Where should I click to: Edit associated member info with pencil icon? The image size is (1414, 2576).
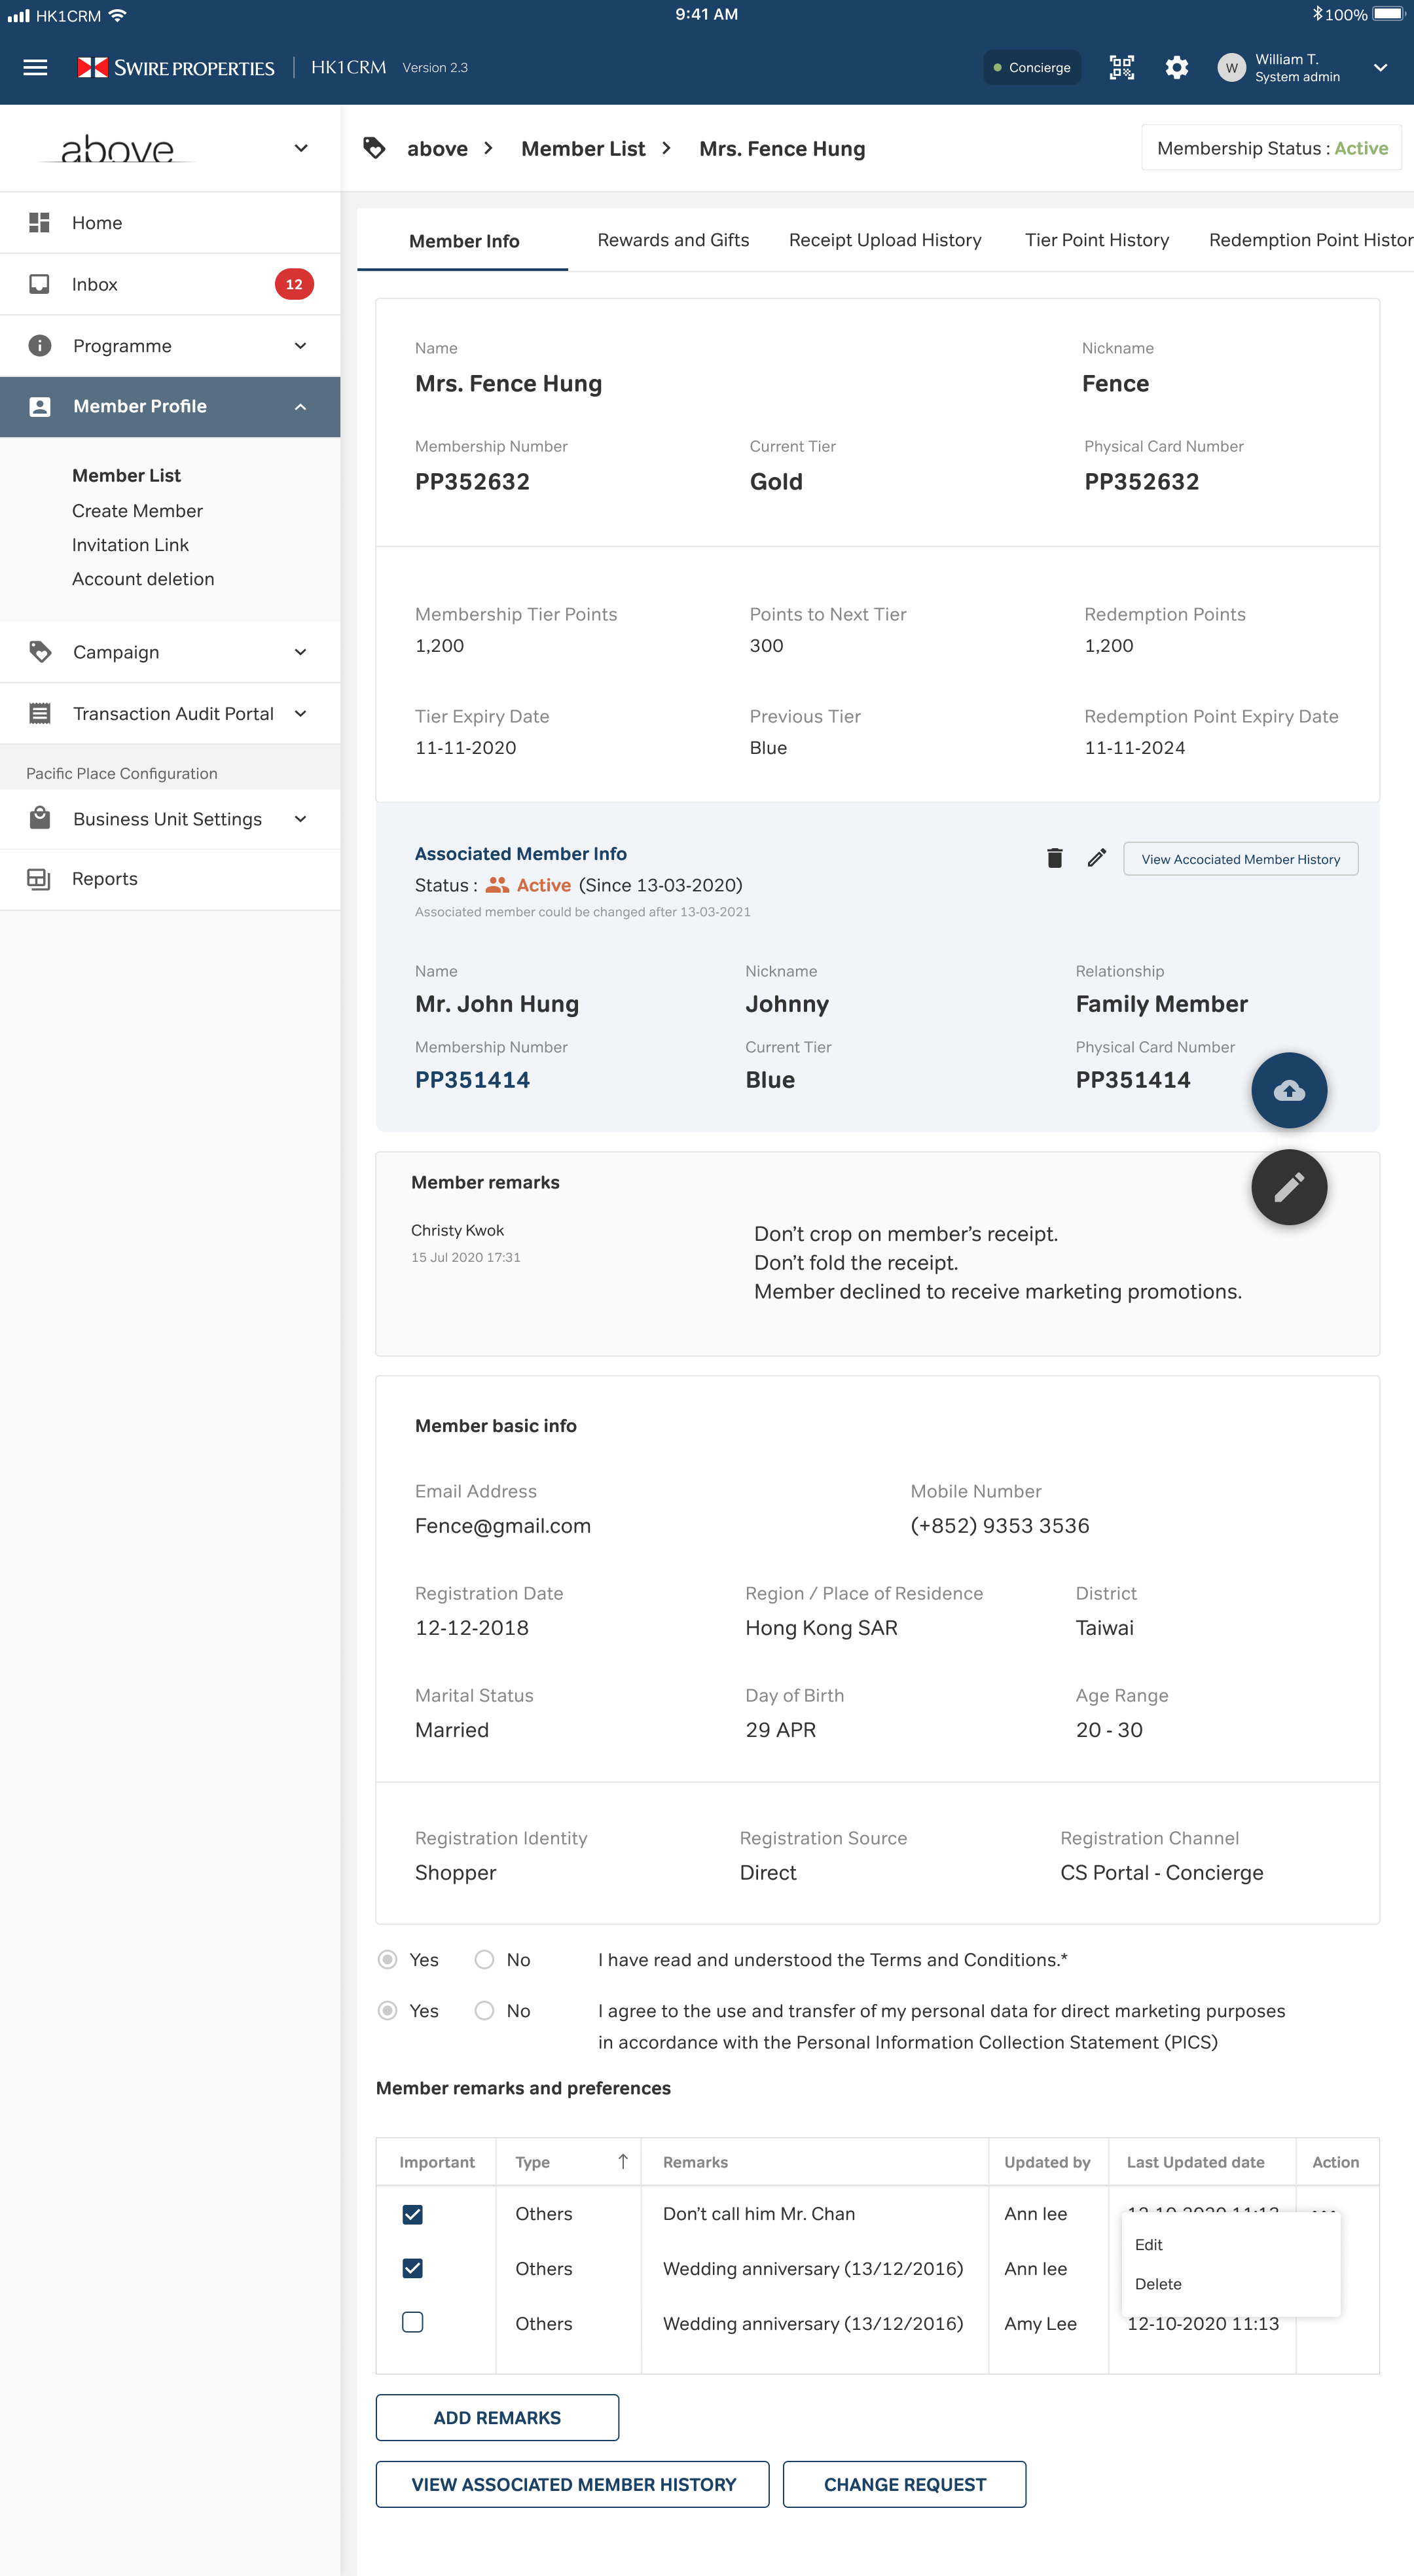click(1097, 858)
